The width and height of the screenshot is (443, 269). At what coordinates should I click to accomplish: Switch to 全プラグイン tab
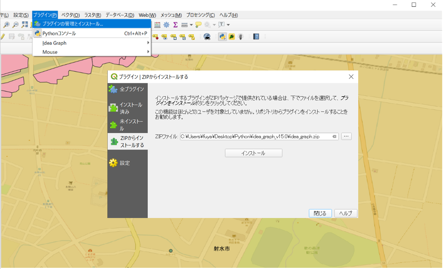pyautogui.click(x=127, y=89)
